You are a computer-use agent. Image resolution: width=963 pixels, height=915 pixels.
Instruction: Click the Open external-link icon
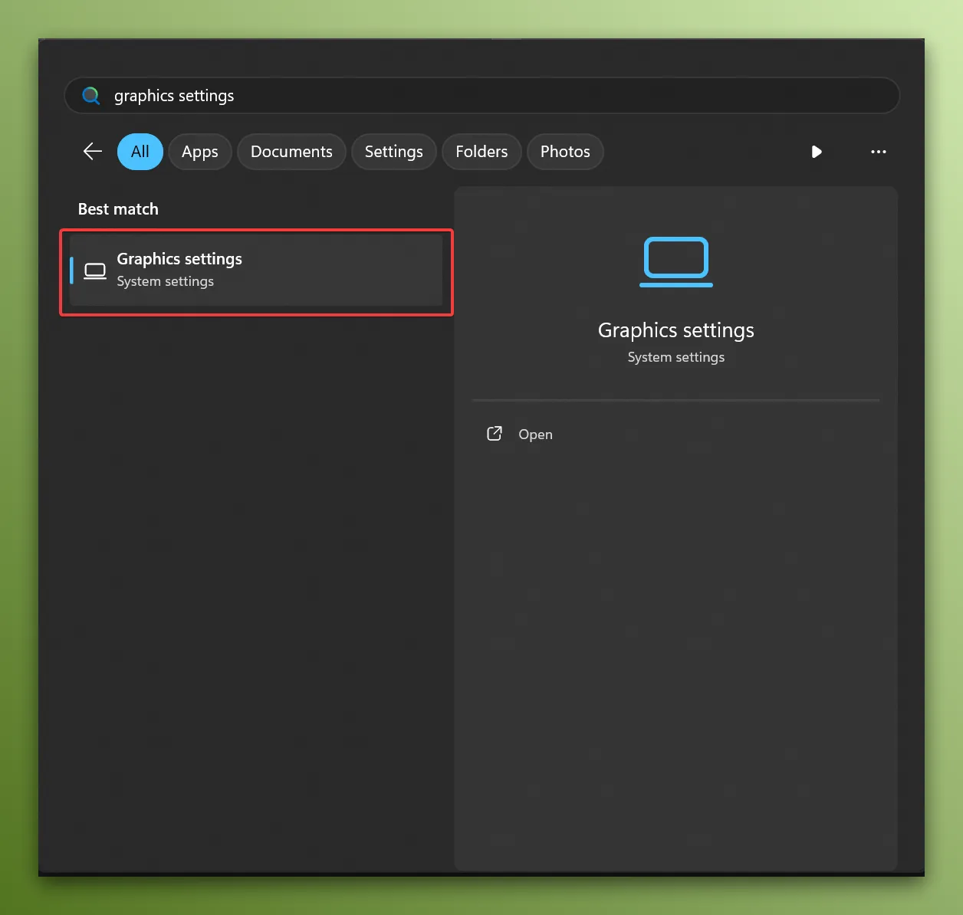pyautogui.click(x=495, y=433)
